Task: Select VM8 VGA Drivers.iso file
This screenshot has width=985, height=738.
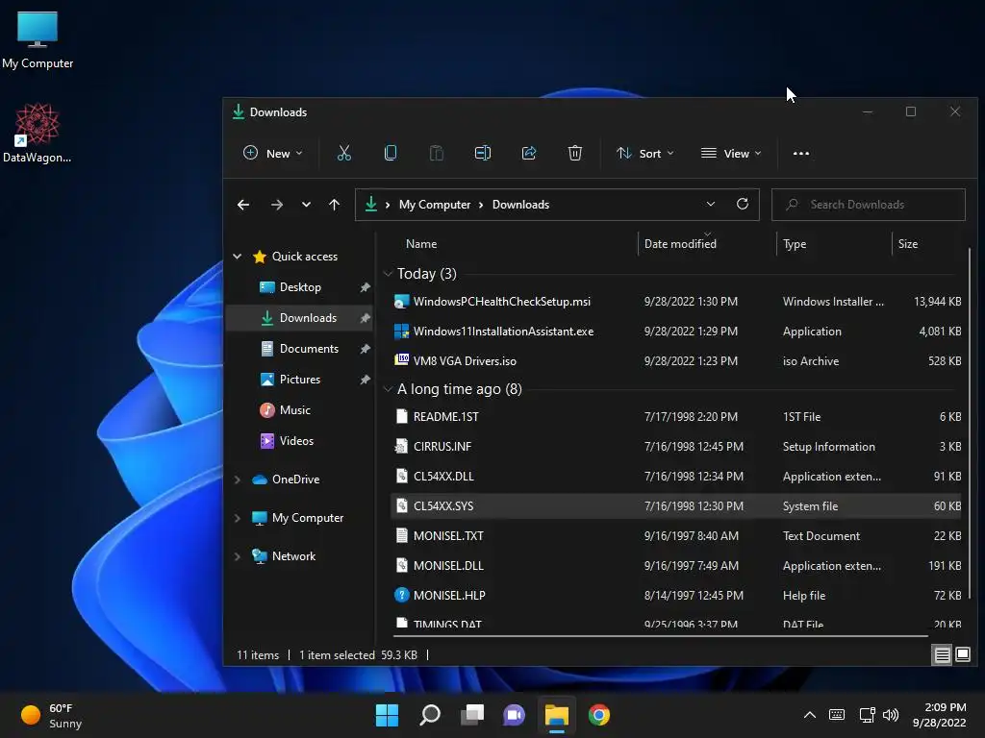Action: (676, 361)
